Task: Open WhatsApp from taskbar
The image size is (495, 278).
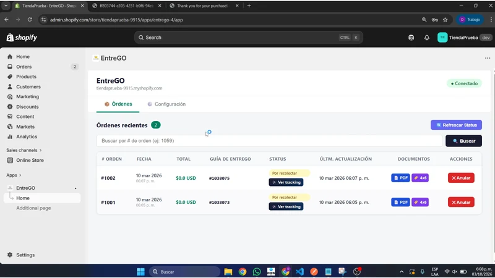Action: pos(257,272)
